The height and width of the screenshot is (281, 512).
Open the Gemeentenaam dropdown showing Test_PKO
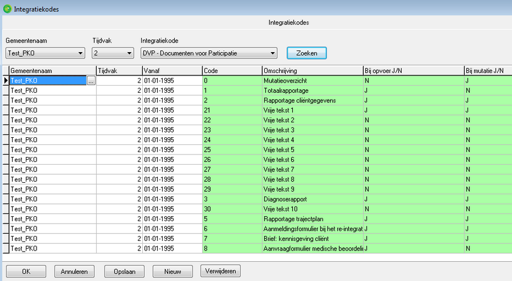click(46, 53)
